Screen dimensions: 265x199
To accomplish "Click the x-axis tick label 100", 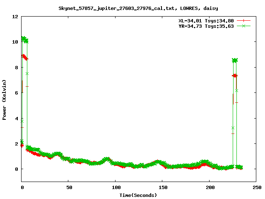I will (x=116, y=187).
